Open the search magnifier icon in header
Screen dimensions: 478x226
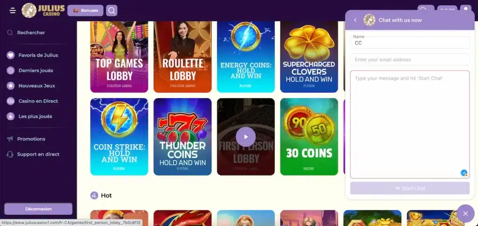112,11
